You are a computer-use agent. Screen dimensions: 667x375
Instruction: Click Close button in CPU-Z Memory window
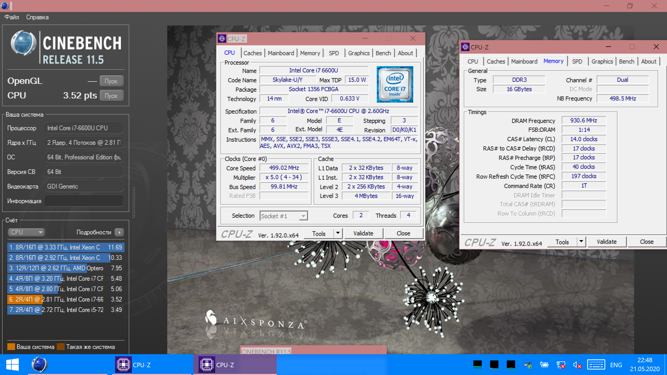pos(647,242)
